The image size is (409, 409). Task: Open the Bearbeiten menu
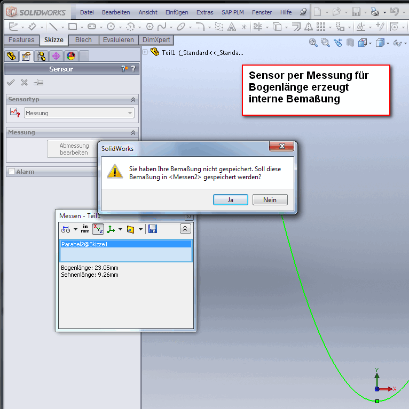(116, 12)
